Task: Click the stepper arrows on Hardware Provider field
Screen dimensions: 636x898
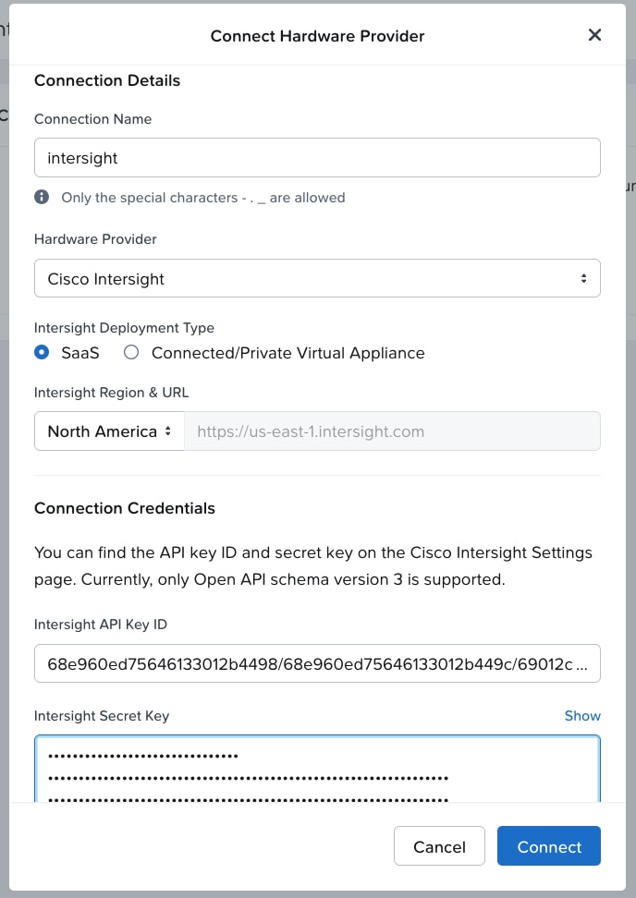Action: point(583,277)
